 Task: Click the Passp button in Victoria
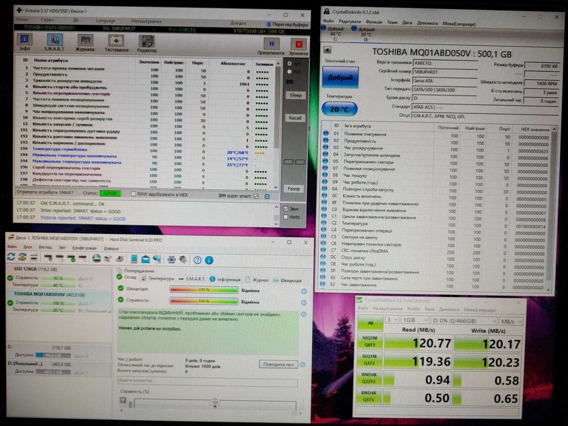coord(293,189)
